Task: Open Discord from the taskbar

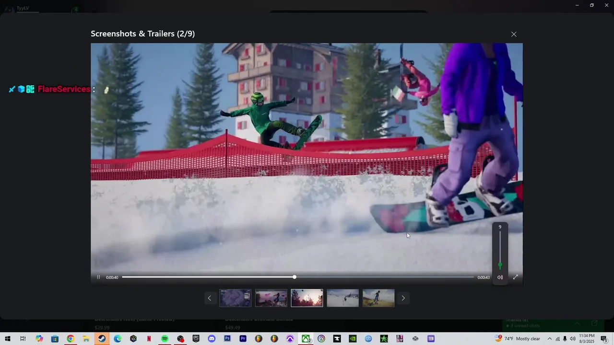Action: [212, 339]
